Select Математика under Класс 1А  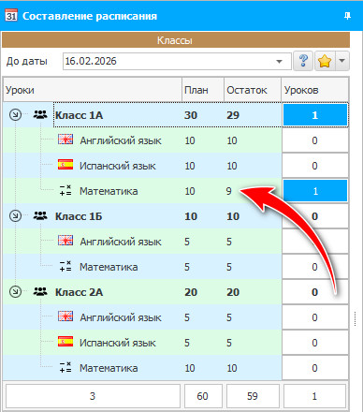click(109, 191)
